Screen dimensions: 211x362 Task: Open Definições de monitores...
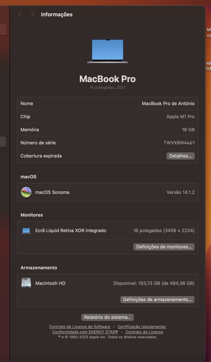click(x=164, y=247)
